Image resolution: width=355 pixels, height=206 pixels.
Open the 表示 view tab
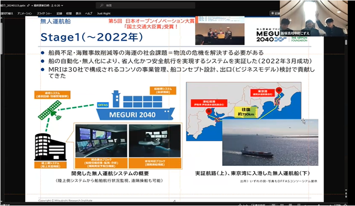tap(78, 13)
